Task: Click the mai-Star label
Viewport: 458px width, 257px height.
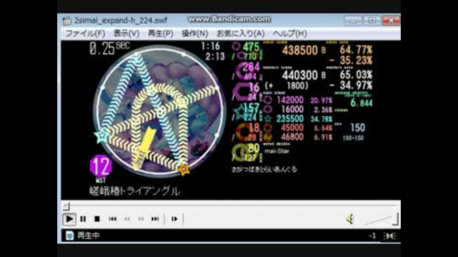Action: pos(277,151)
